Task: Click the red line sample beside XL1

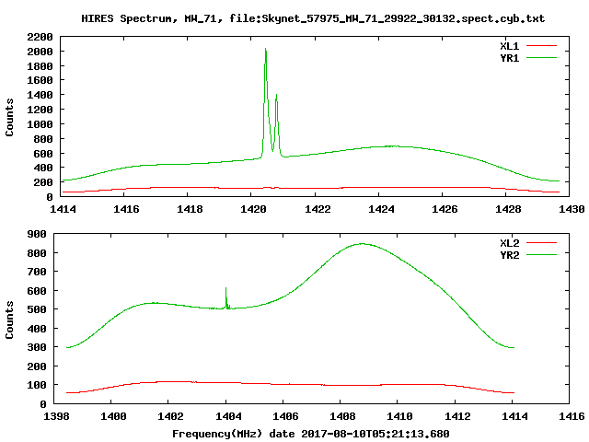Action: (x=541, y=46)
